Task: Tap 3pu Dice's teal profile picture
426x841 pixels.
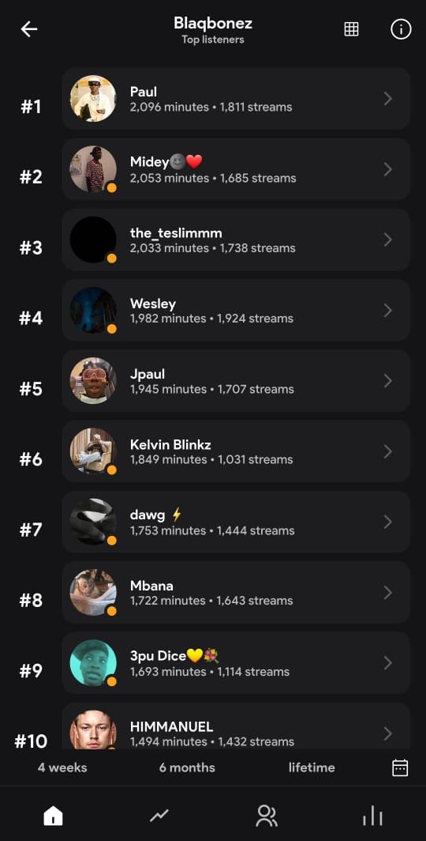Action: tap(93, 663)
